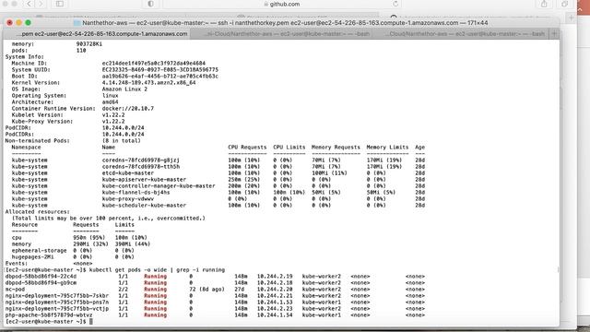Click the ephemeral-storage resource row label
The width and height of the screenshot is (590, 332).
(x=39, y=250)
